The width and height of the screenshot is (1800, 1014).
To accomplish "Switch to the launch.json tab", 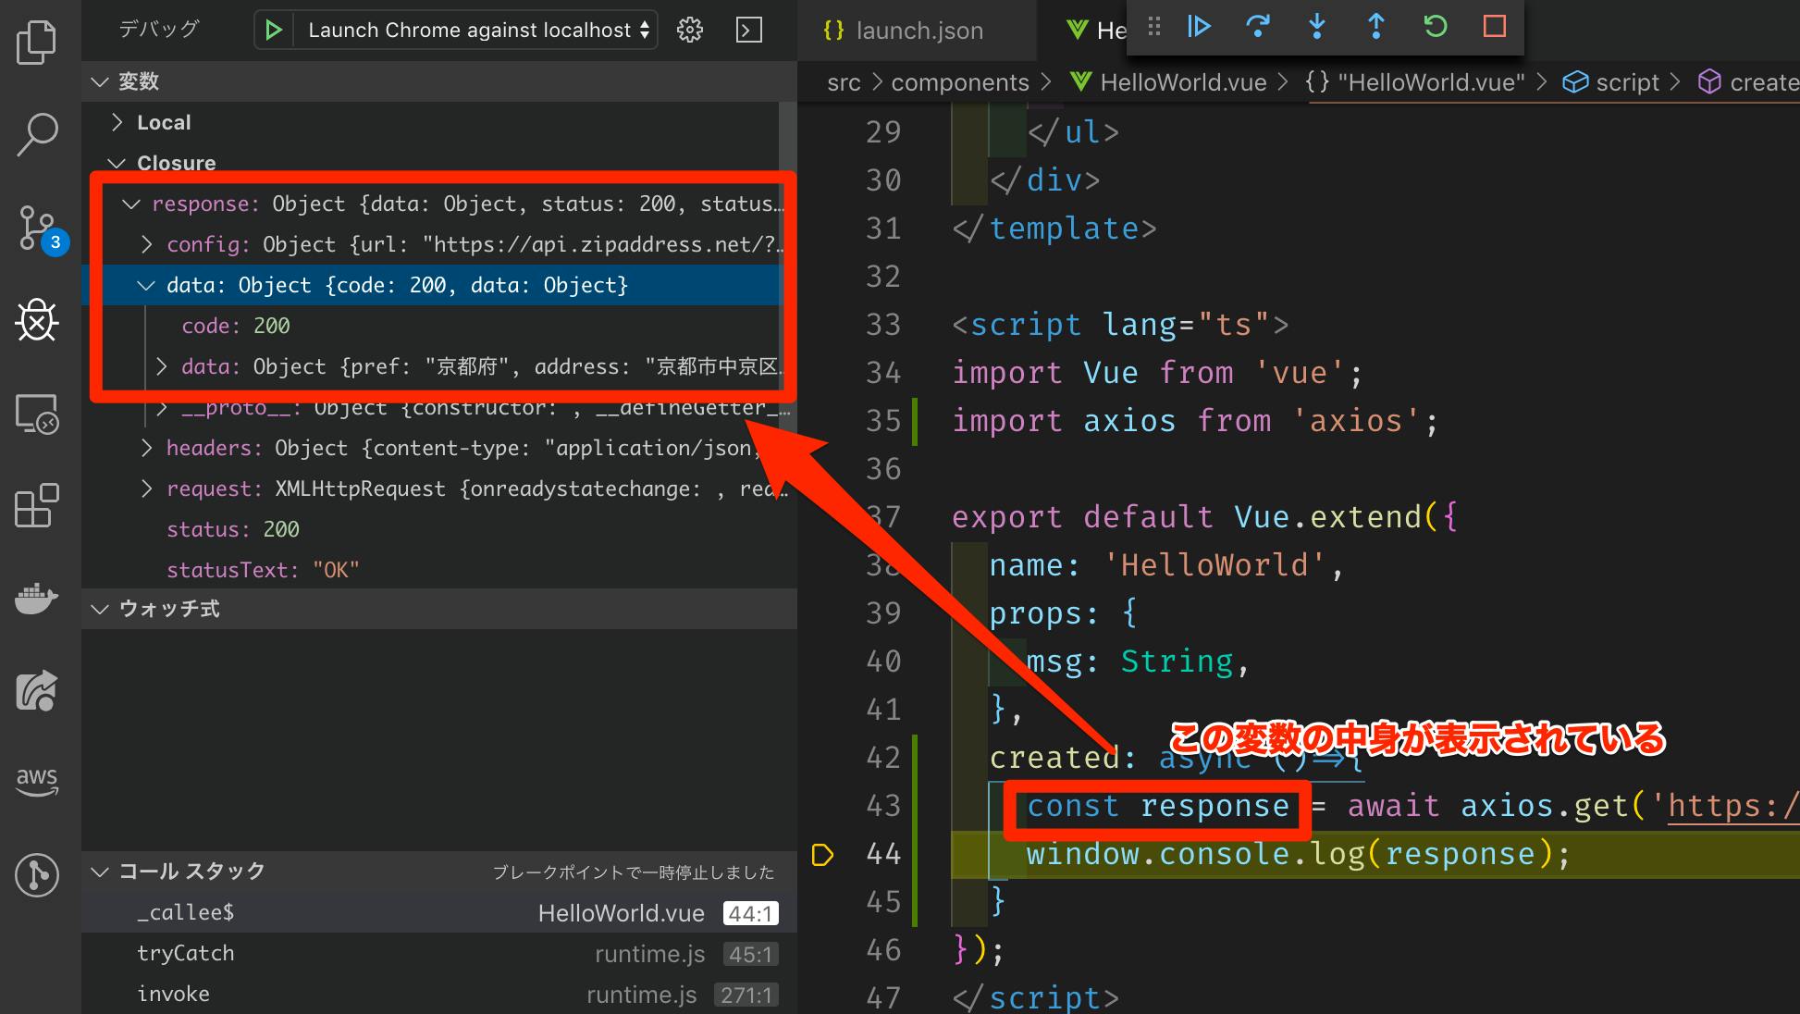I will point(917,30).
